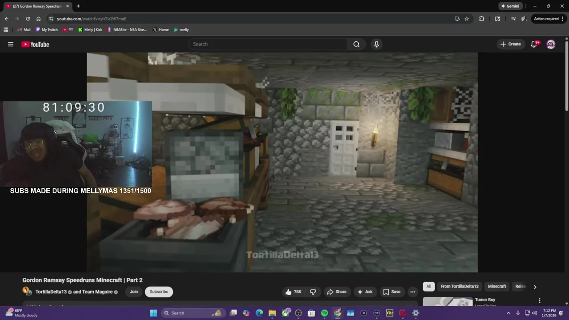The width and height of the screenshot is (569, 320).
Task: Open Windows Start menu
Action: tap(153, 313)
